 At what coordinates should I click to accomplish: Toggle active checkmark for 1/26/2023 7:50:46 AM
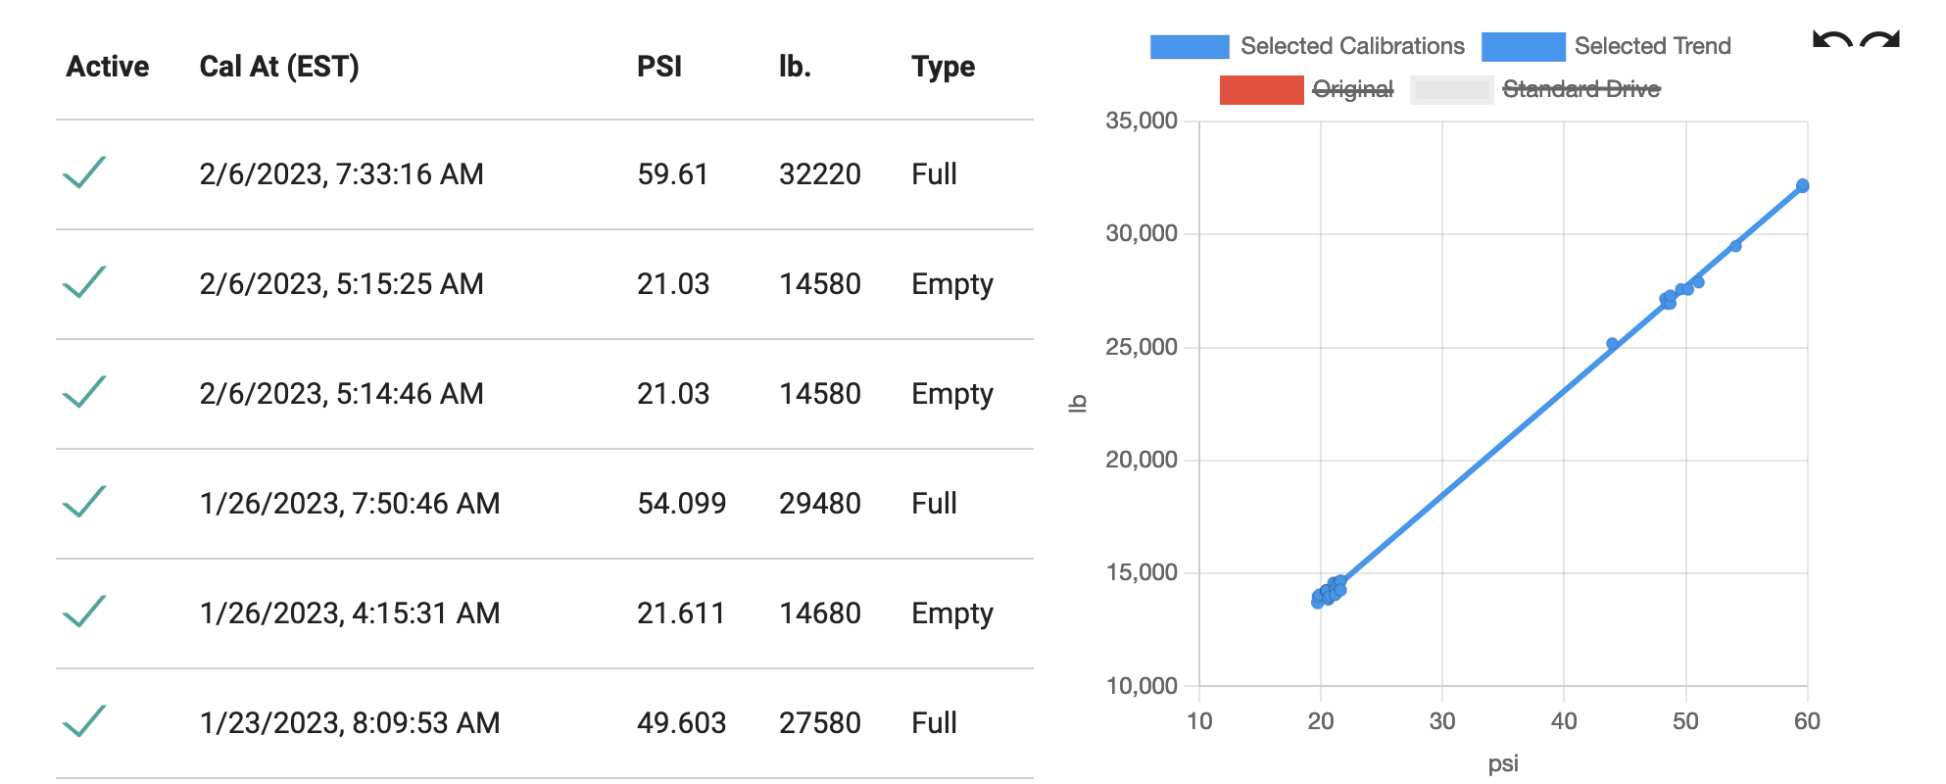[x=84, y=503]
